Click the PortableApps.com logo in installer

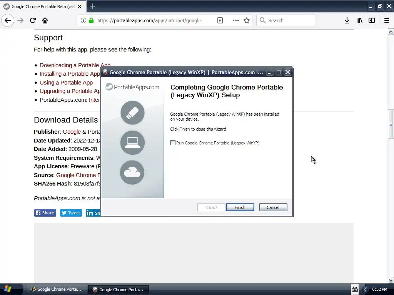(132, 87)
